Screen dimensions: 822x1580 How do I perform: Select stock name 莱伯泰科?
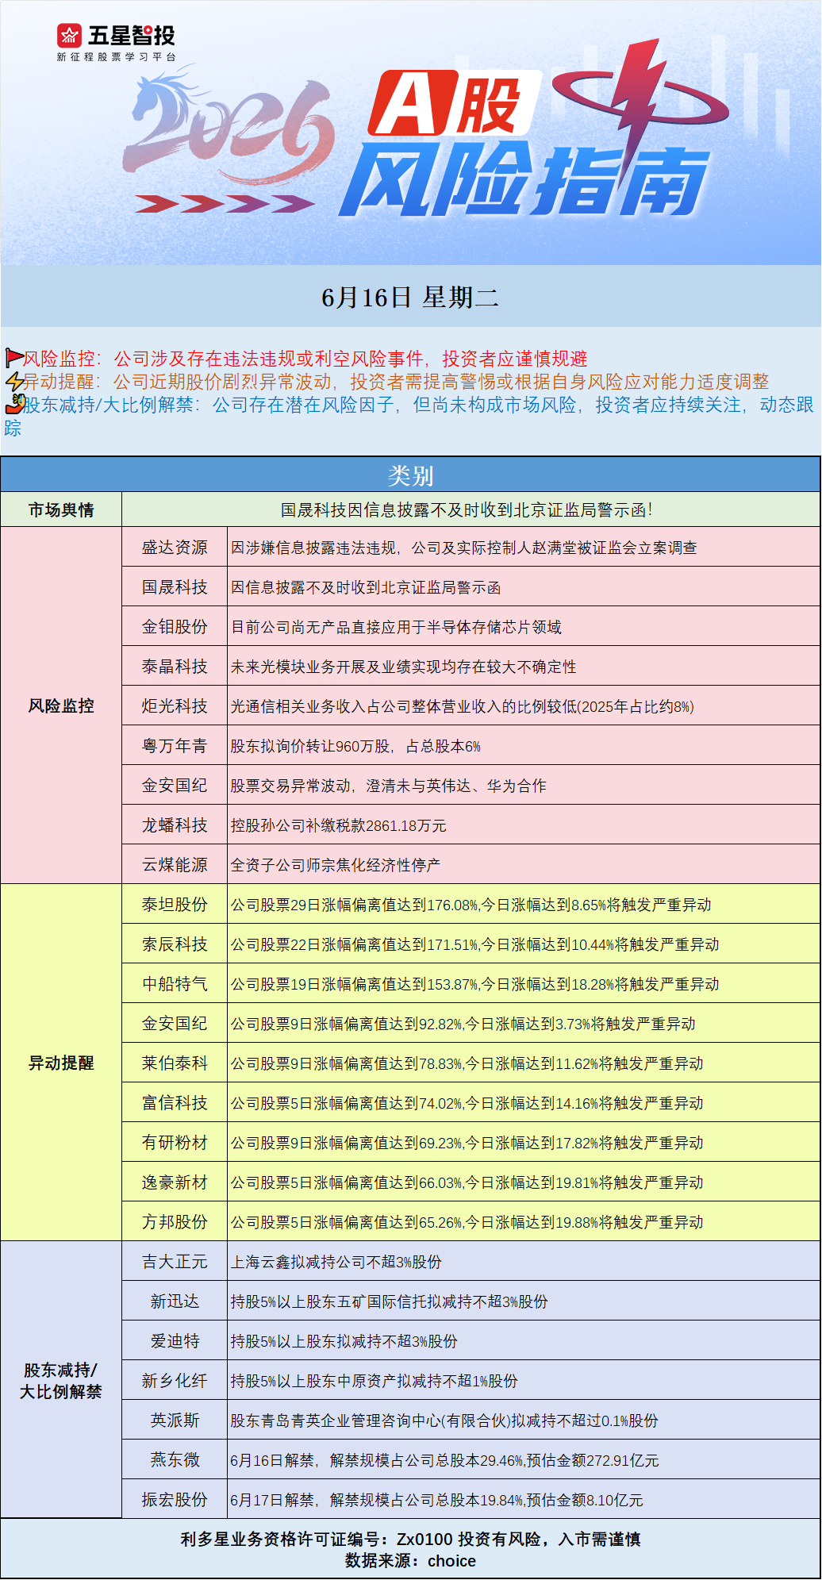click(175, 1063)
